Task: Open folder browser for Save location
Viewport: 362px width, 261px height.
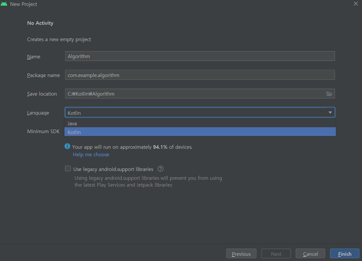Action: pos(329,94)
